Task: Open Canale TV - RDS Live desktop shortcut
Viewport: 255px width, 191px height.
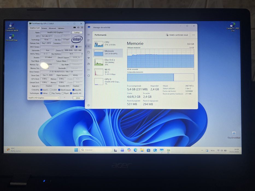Action: click(233, 27)
